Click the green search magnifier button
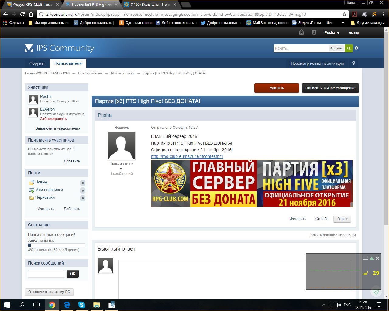The image size is (389, 311). (x=349, y=48)
